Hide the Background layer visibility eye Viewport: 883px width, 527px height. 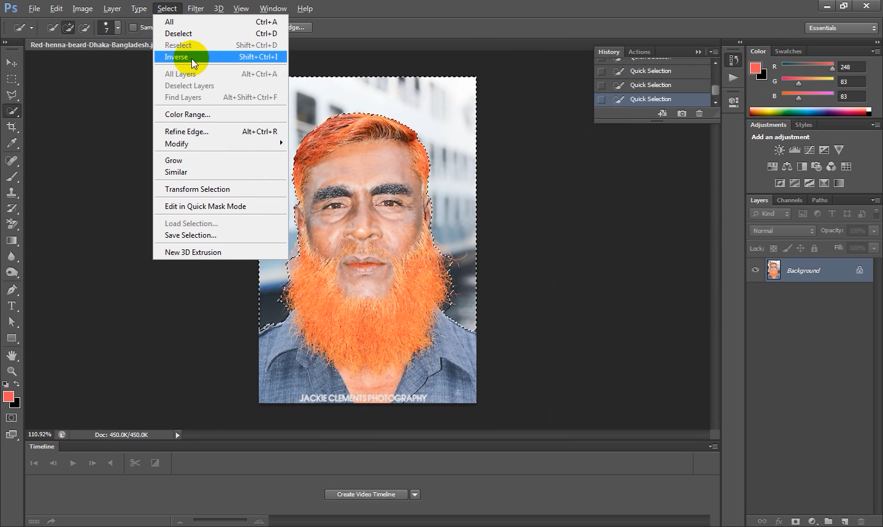point(755,270)
